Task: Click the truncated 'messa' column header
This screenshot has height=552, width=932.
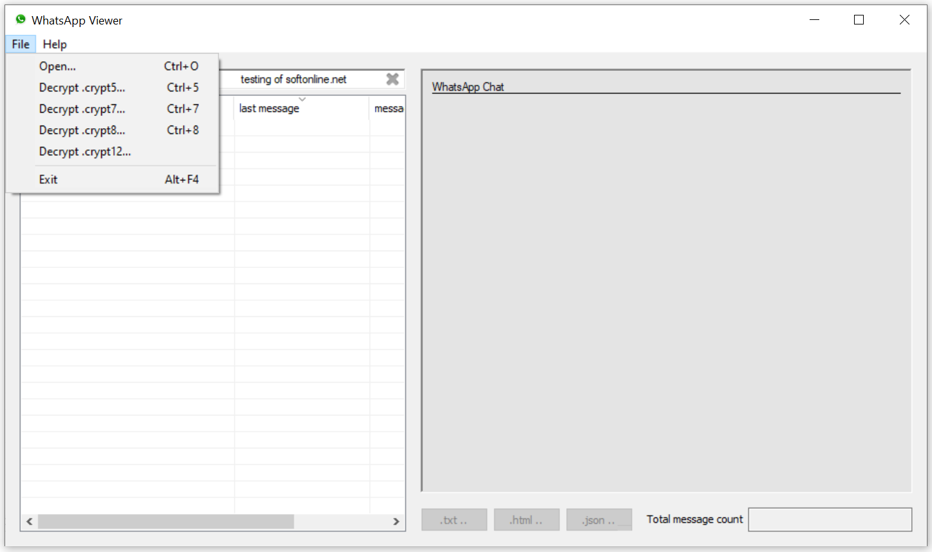Action: (388, 108)
